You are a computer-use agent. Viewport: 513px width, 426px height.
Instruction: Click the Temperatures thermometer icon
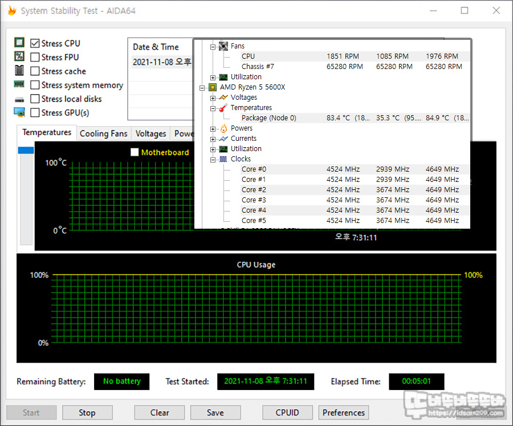coord(223,108)
